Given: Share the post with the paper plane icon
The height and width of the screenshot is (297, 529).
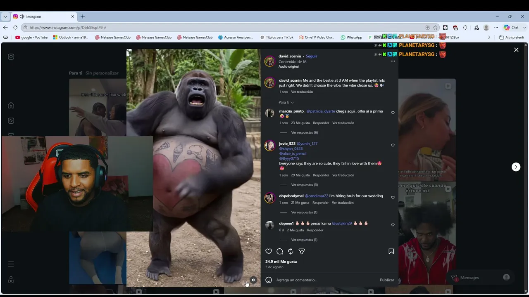Looking at the screenshot, I should click(x=302, y=251).
